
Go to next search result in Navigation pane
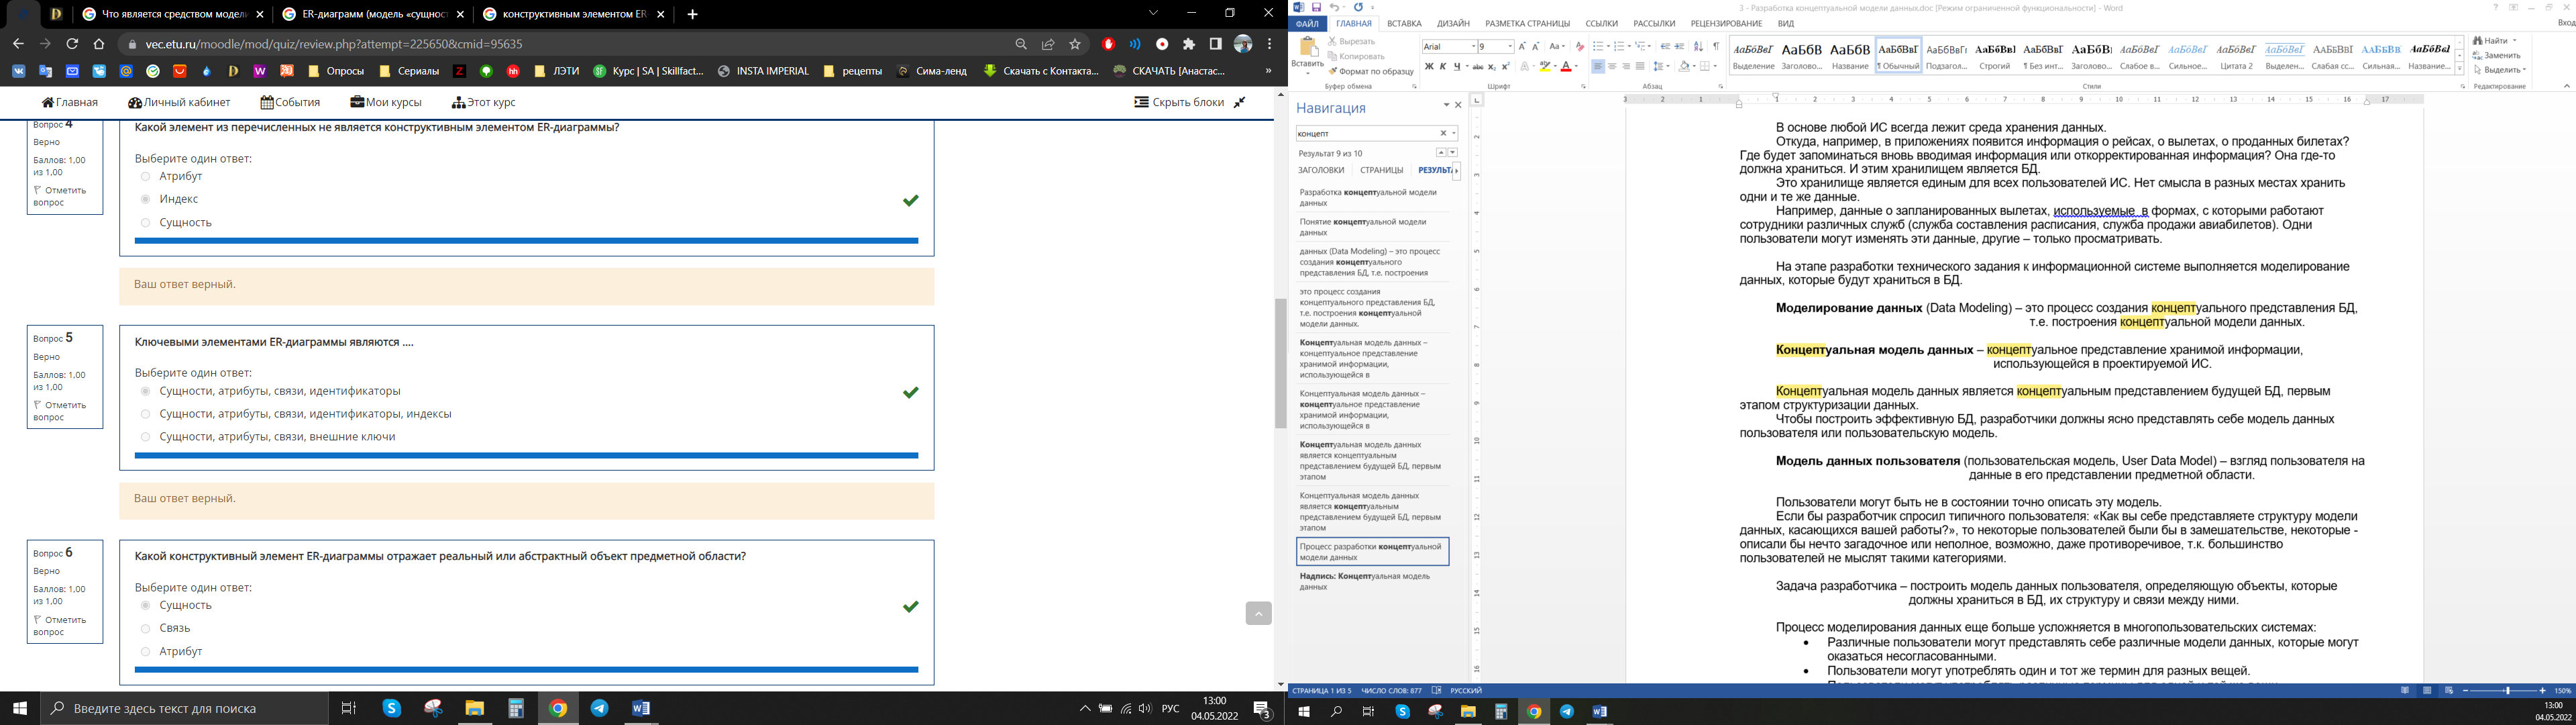click(x=1453, y=152)
